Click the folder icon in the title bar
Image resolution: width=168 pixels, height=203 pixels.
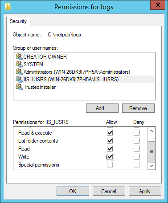[8, 7]
